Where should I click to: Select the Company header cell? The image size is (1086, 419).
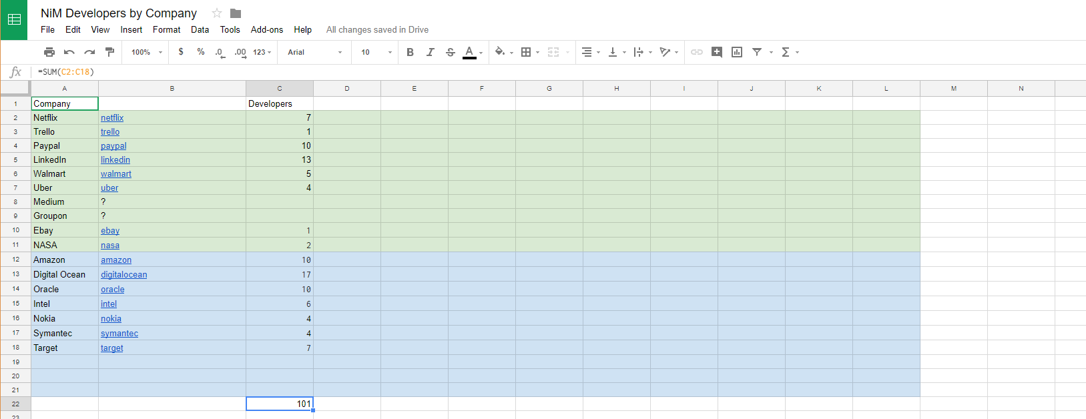65,103
